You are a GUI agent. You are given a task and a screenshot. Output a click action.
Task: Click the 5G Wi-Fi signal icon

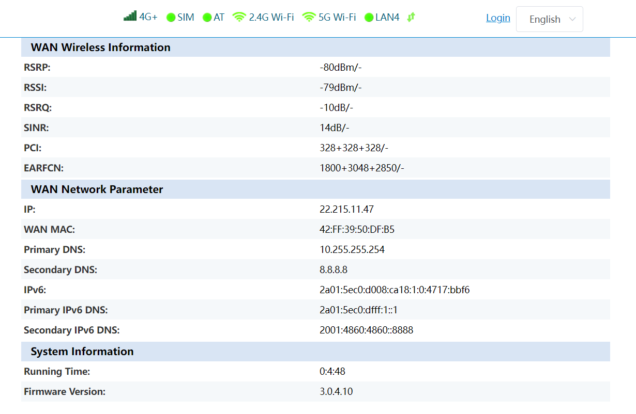309,17
